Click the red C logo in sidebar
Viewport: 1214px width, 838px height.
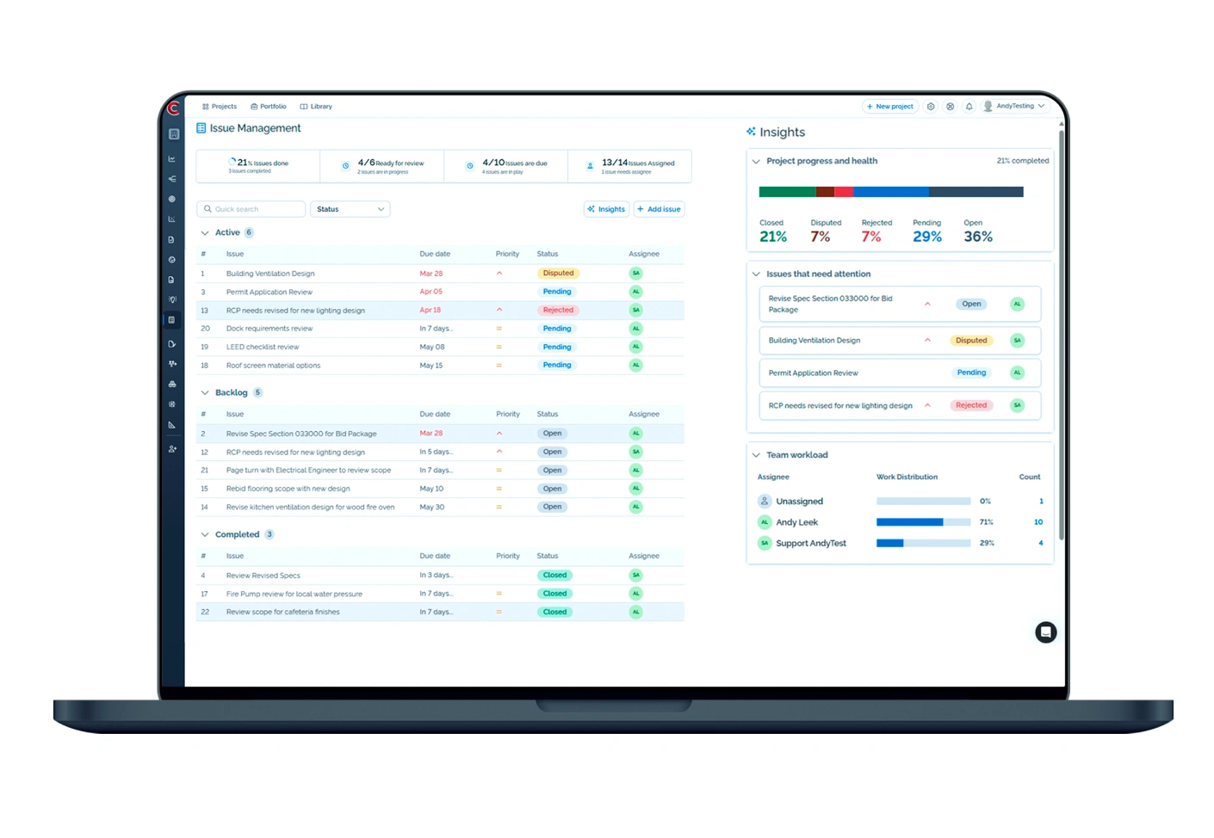click(x=173, y=108)
